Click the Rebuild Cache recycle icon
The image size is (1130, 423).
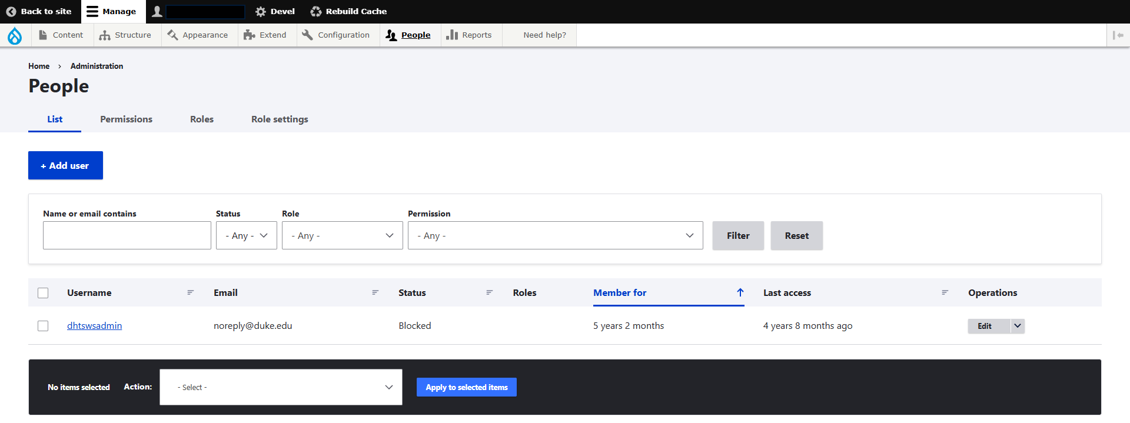tap(316, 12)
